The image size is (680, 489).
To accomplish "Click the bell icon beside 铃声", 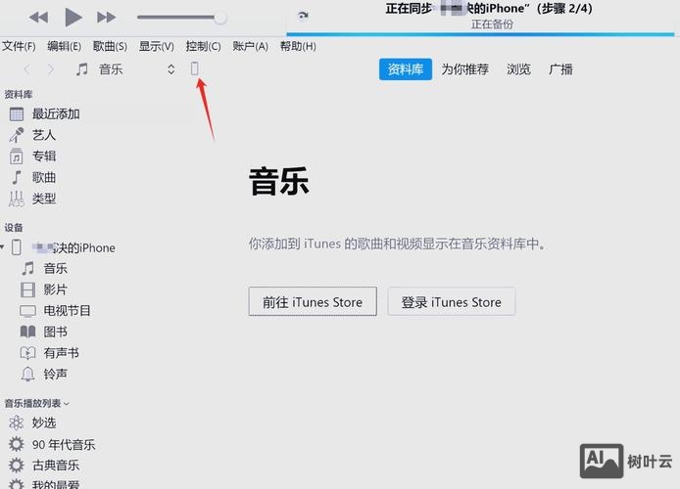I will [x=27, y=374].
